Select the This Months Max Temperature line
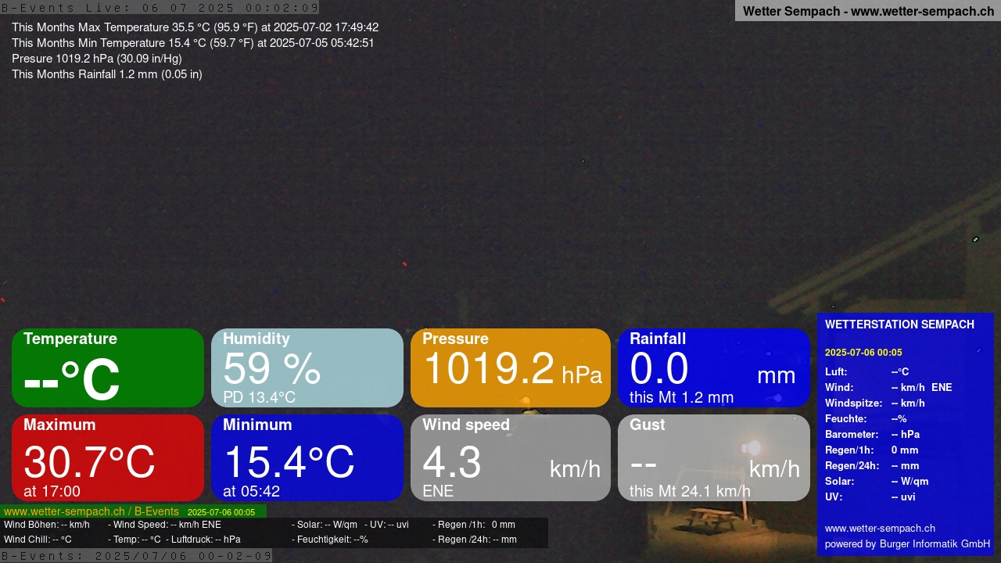The height and width of the screenshot is (563, 1001). click(195, 27)
